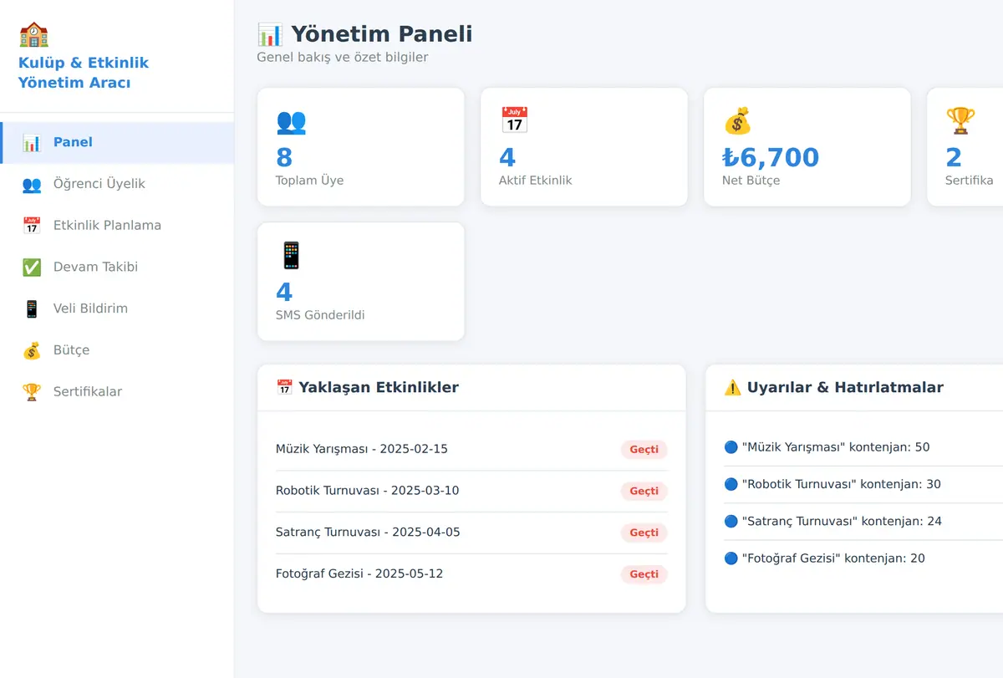Click the Devam Takibi checkmark icon
Image resolution: width=1003 pixels, height=678 pixels.
pyautogui.click(x=32, y=268)
